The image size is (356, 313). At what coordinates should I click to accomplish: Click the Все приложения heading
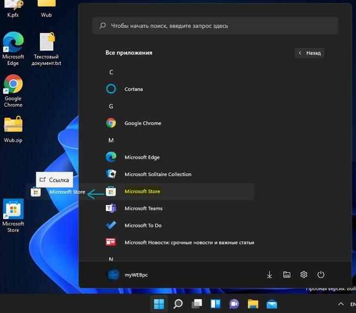[x=129, y=52]
